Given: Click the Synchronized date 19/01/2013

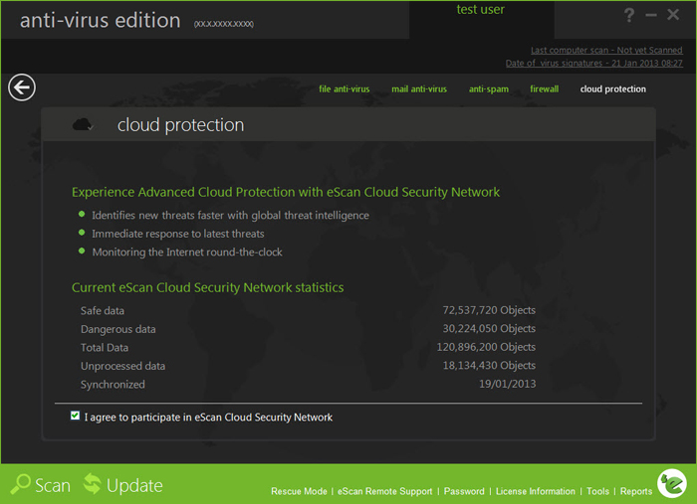Looking at the screenshot, I should point(507,384).
